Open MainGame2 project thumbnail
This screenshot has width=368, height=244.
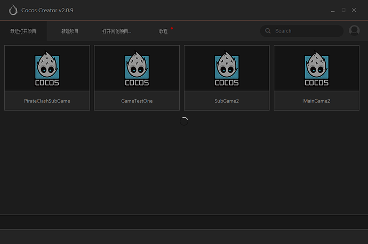point(316,68)
